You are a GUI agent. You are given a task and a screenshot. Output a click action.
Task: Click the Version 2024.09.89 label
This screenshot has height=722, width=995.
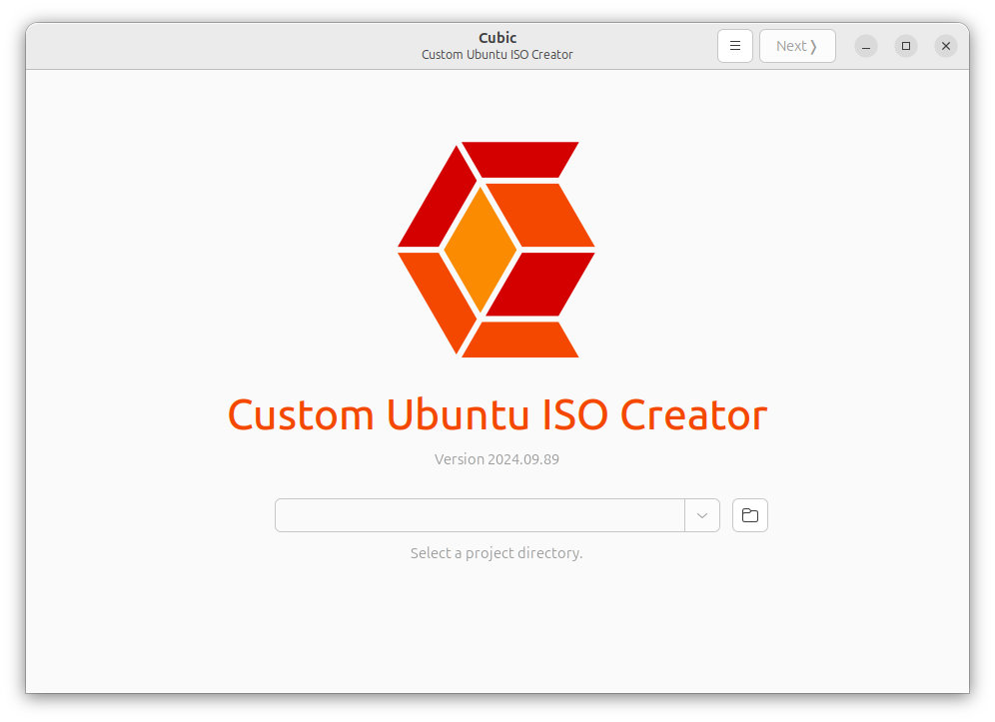coord(497,459)
